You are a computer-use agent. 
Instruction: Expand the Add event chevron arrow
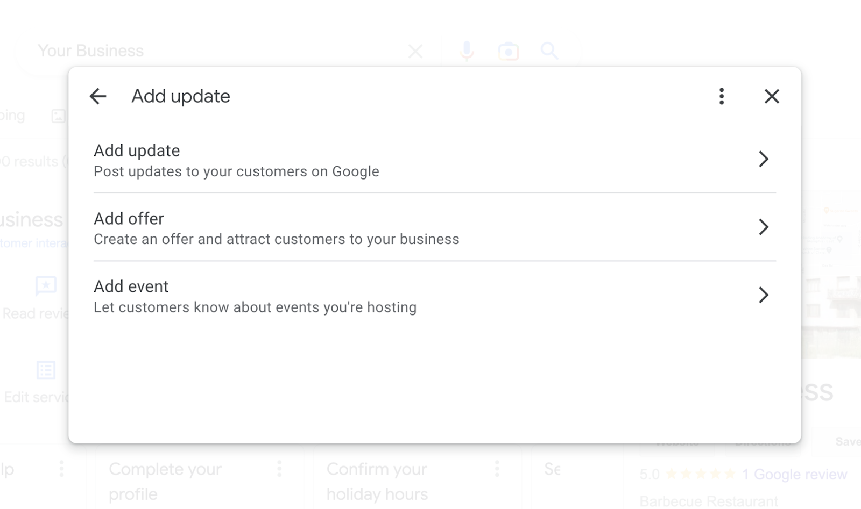763,295
